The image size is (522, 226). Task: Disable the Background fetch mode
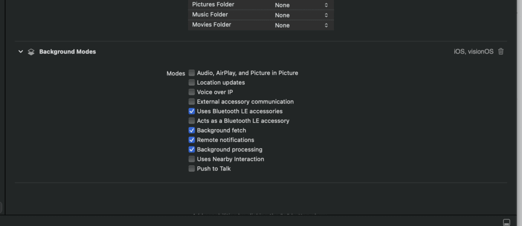pos(192,131)
